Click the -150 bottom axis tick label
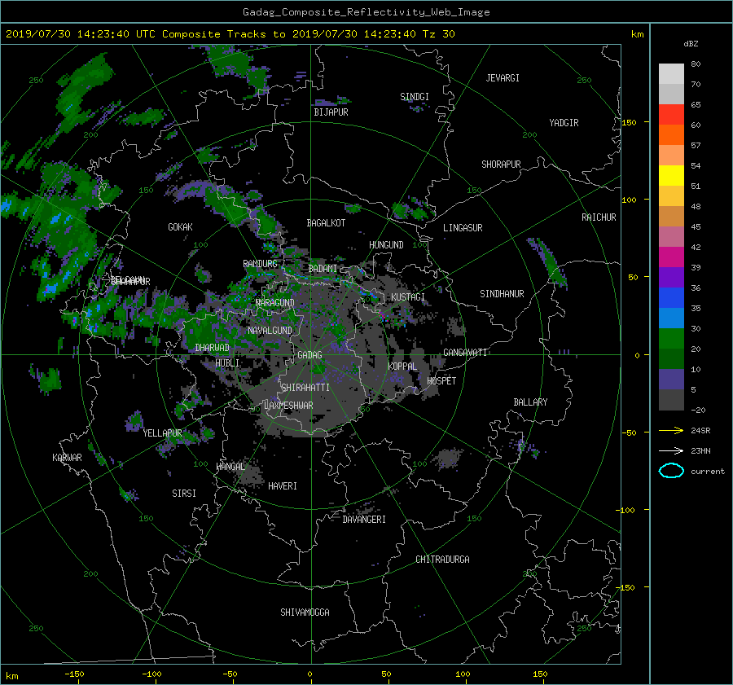This screenshot has height=685, width=733. coord(74,674)
